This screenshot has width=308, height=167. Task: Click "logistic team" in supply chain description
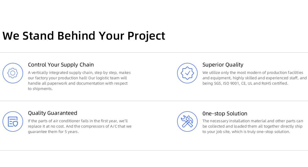(x=107, y=78)
